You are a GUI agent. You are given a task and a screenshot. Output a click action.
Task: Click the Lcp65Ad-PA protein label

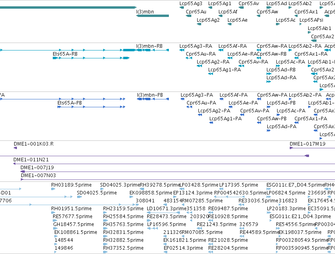pos(281,127)
